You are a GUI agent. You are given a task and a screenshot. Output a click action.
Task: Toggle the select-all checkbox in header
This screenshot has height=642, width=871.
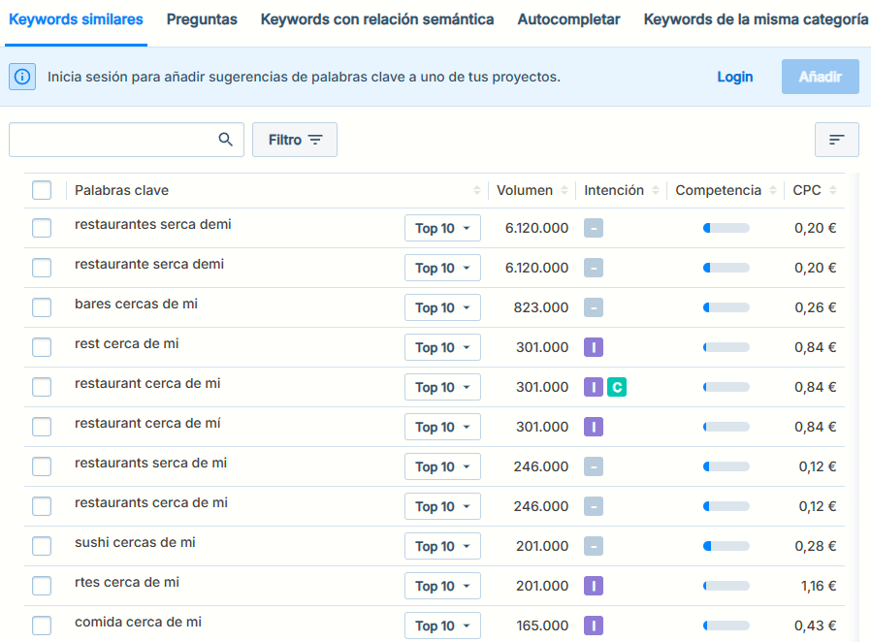pos(42,190)
